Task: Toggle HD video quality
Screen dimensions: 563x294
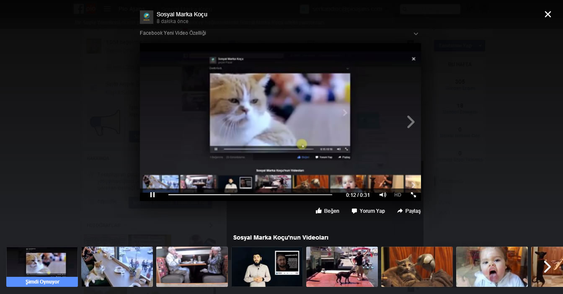Action: [398, 195]
